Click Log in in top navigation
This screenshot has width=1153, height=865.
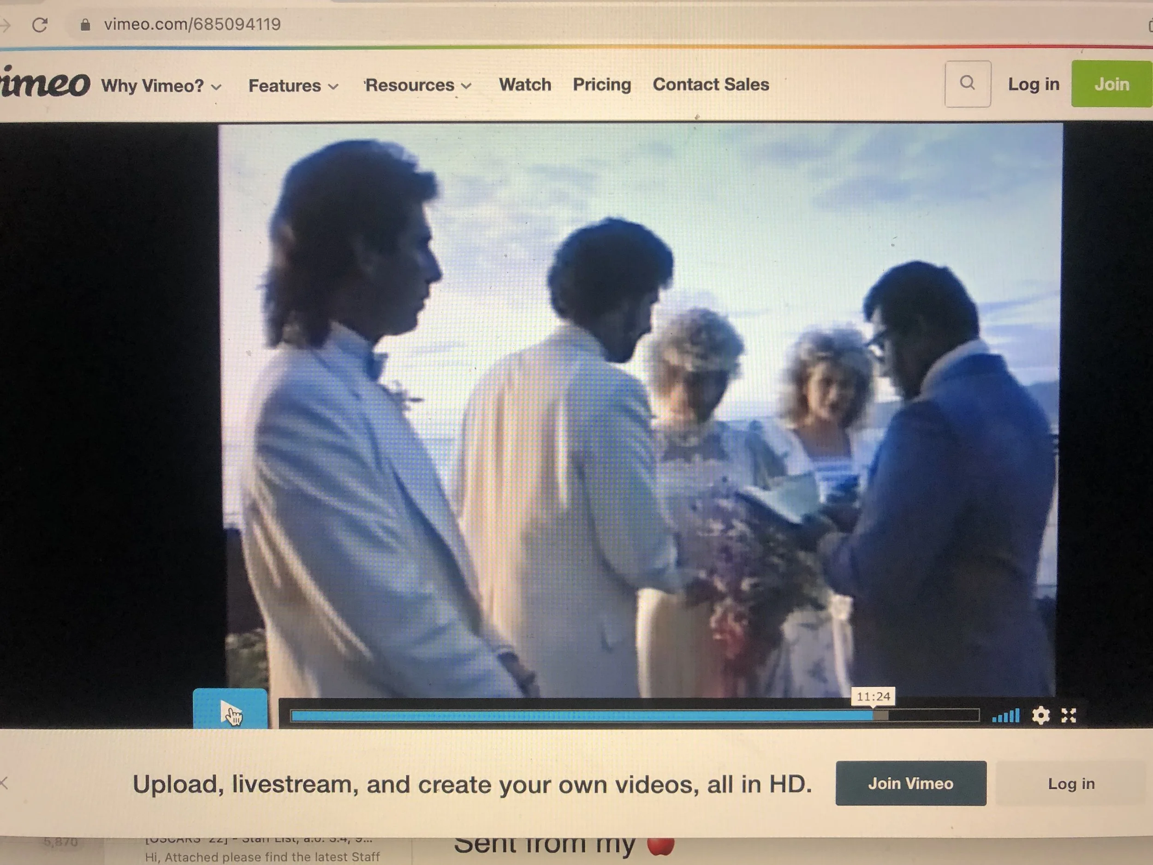[1033, 84]
